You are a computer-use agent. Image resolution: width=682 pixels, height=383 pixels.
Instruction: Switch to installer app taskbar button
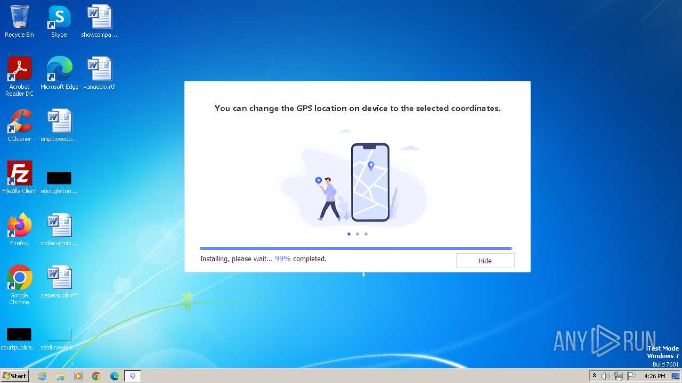133,376
